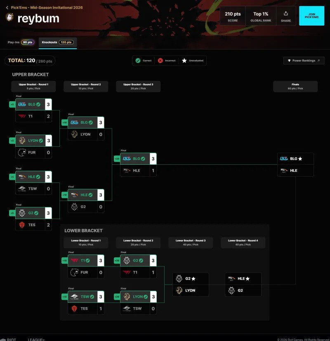Click the Top 1% global rank
Image resolution: width=330 pixels, height=341 pixels.
pyautogui.click(x=261, y=16)
